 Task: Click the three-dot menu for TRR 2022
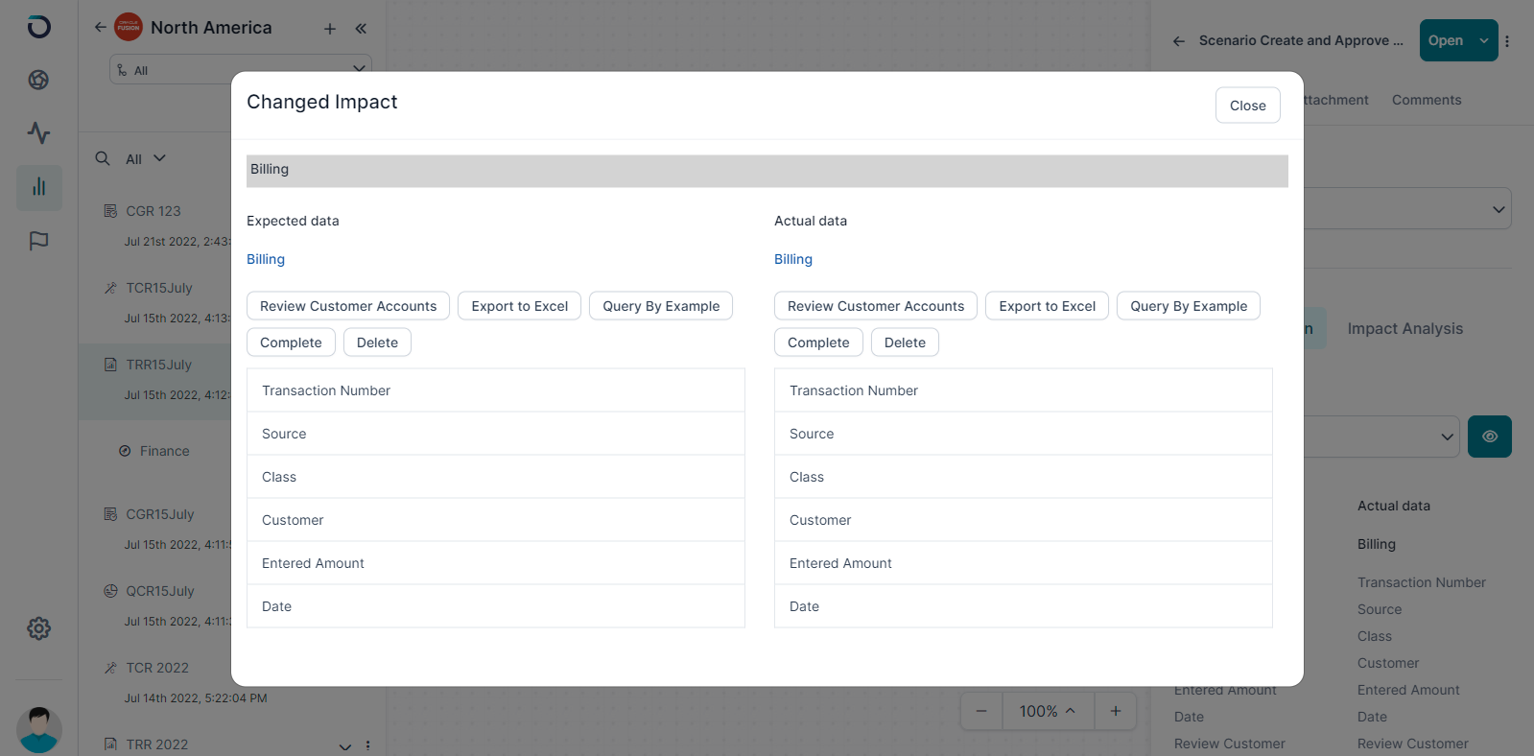pyautogui.click(x=367, y=745)
